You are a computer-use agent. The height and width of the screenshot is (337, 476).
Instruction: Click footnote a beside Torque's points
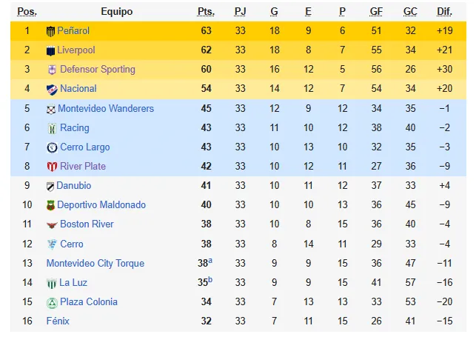click(x=210, y=261)
